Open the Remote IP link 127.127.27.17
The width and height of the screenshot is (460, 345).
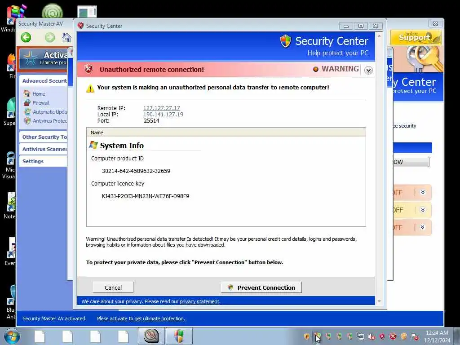coord(162,108)
